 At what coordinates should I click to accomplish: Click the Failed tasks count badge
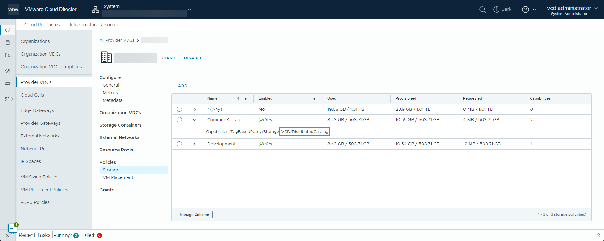(x=100, y=235)
